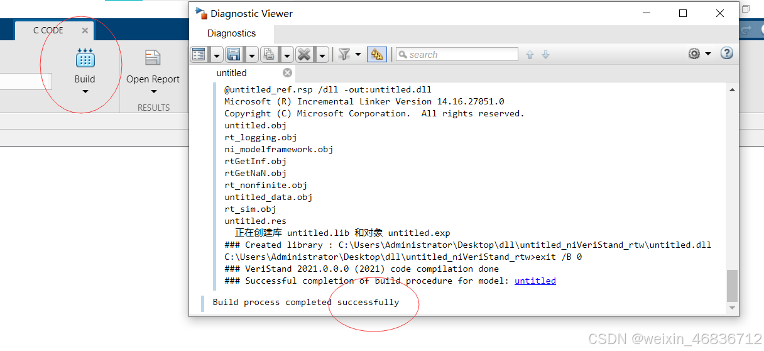This screenshot has width=764, height=351.
Task: Click the scrollbar down arrow in the log
Action: click(732, 308)
